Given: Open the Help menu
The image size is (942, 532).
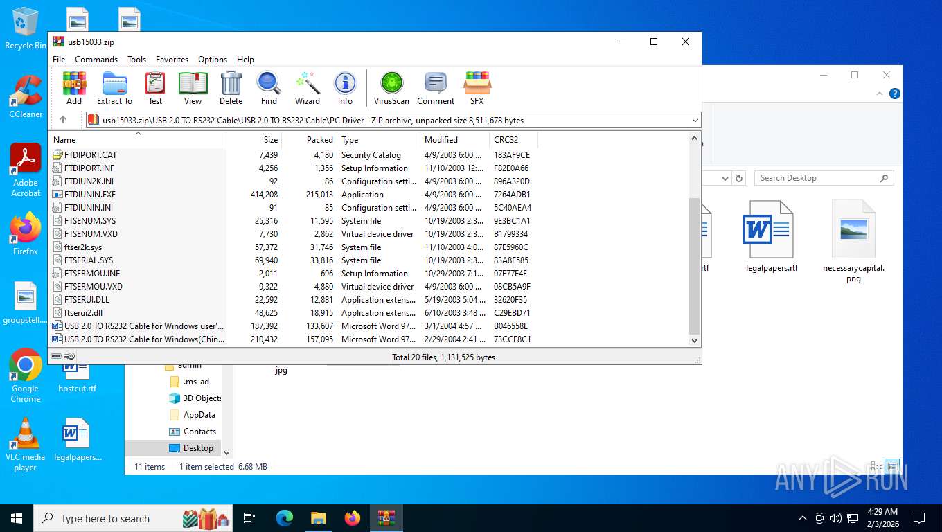Looking at the screenshot, I should (x=245, y=60).
